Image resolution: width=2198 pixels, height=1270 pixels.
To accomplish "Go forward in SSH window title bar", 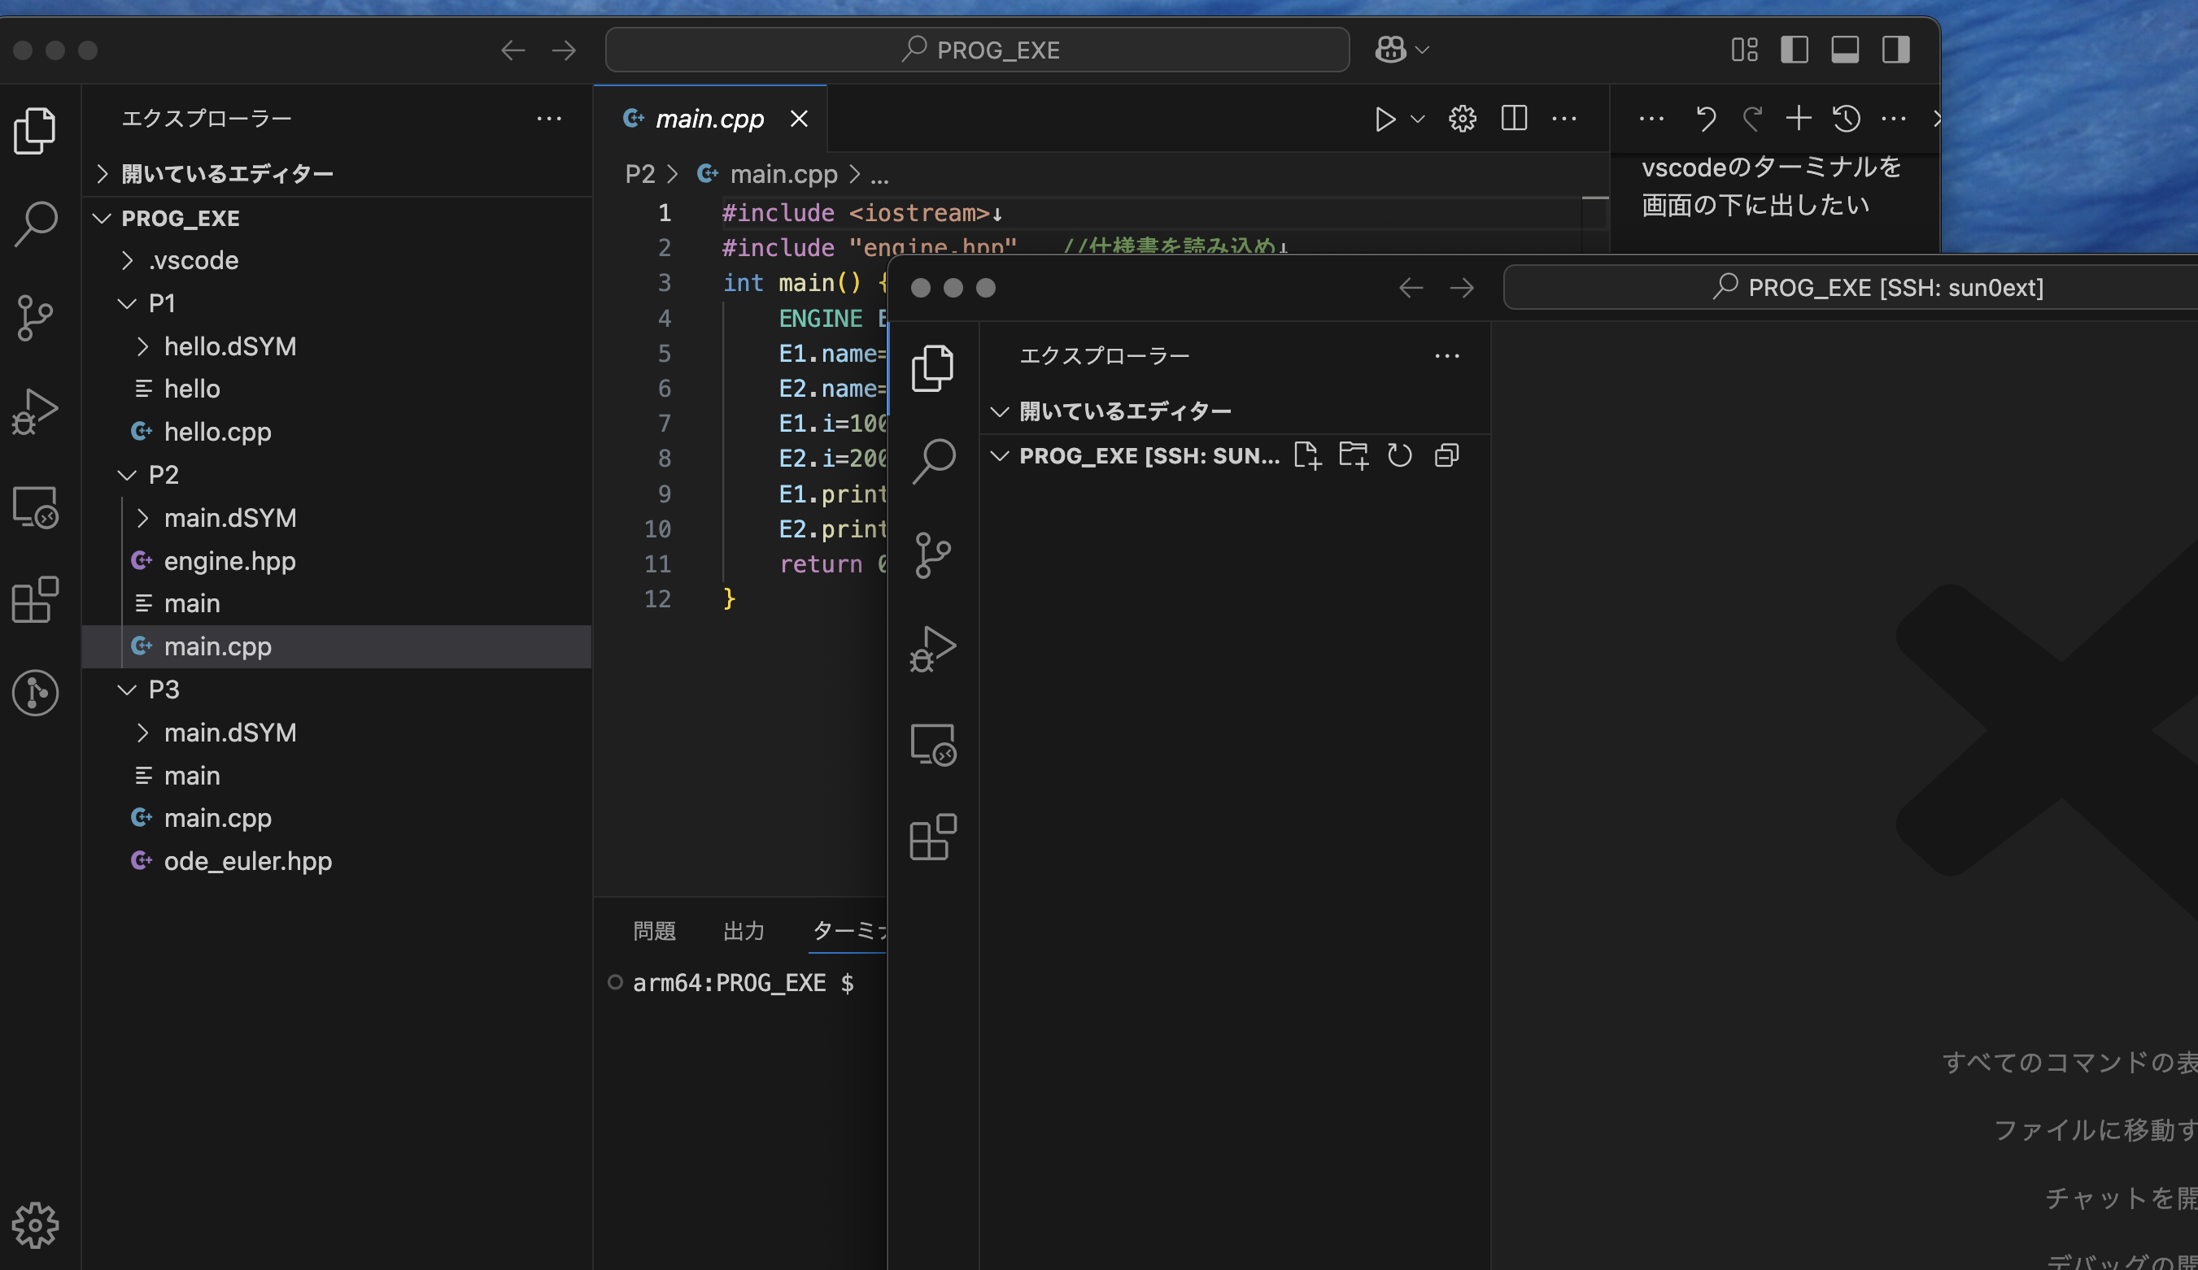I will point(1462,288).
